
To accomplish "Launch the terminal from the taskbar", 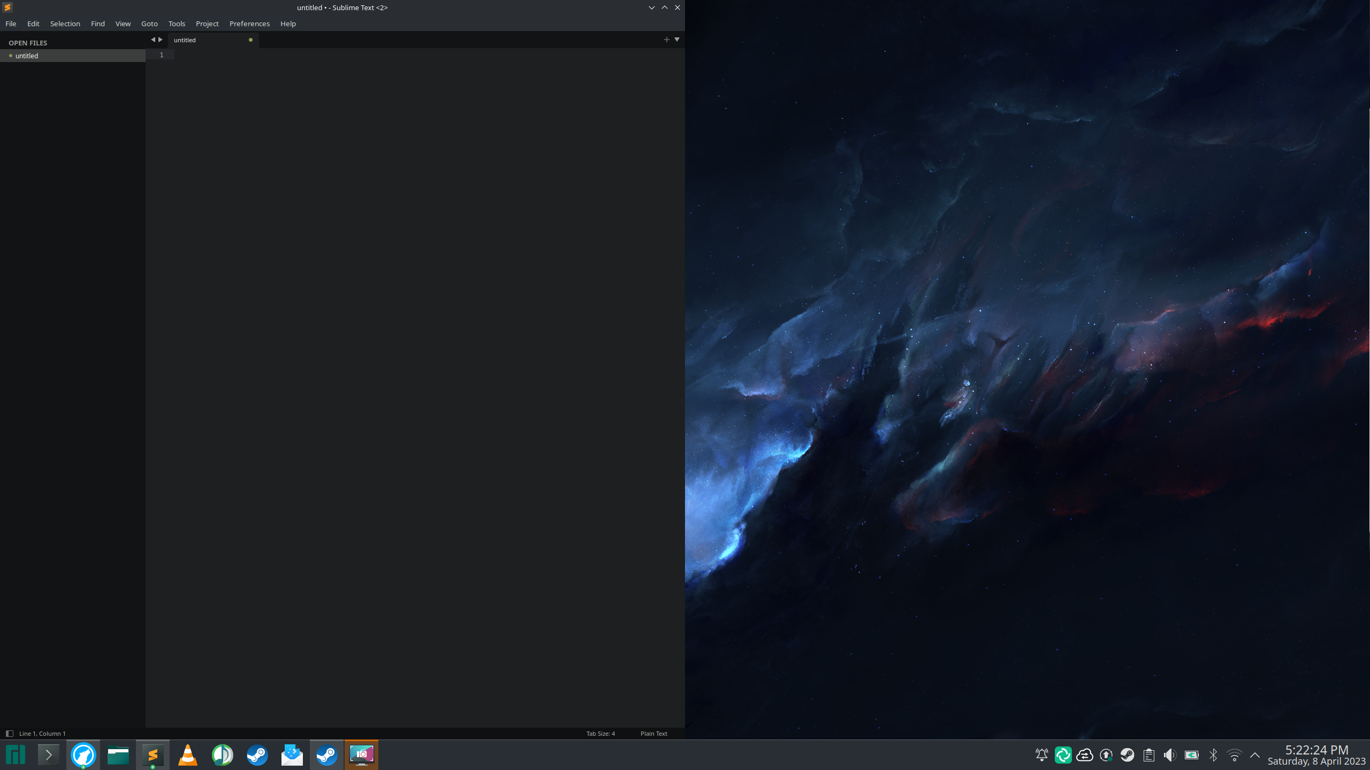I will click(x=49, y=755).
